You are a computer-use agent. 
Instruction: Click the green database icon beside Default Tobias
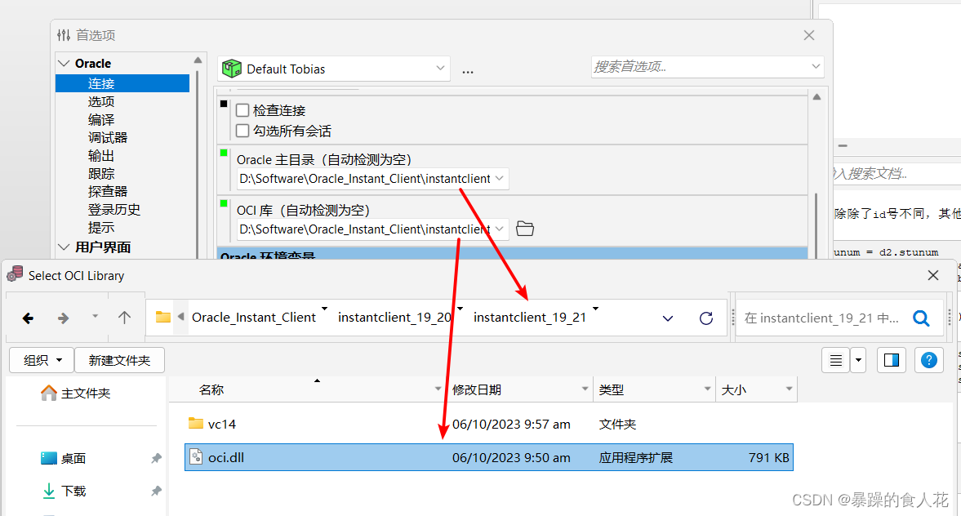point(231,68)
